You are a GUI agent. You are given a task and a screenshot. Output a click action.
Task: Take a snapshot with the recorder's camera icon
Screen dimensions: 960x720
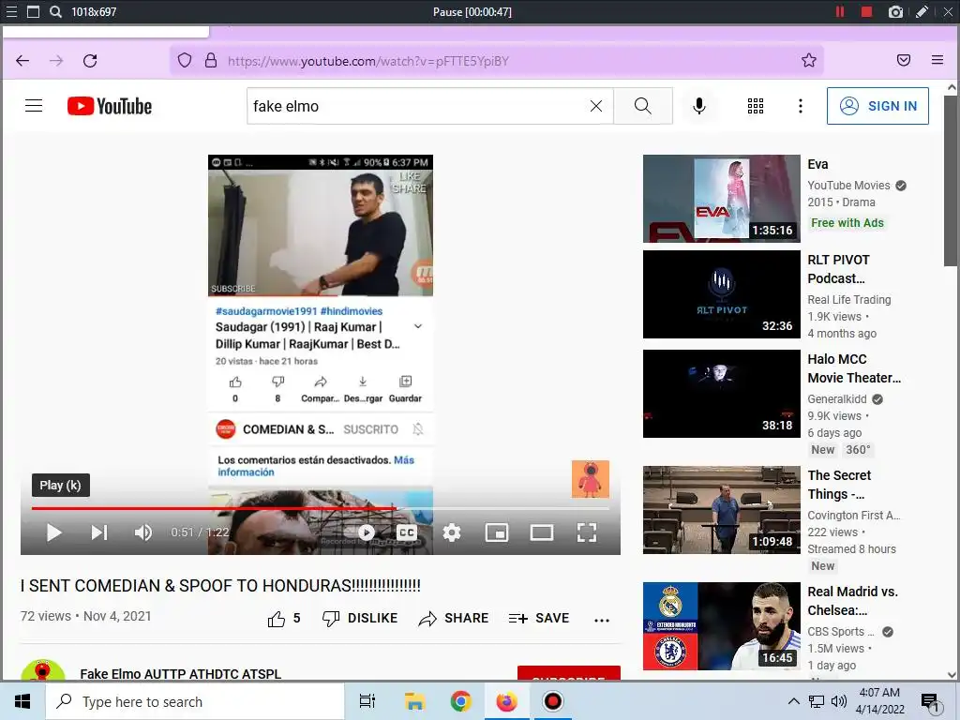[x=895, y=11]
